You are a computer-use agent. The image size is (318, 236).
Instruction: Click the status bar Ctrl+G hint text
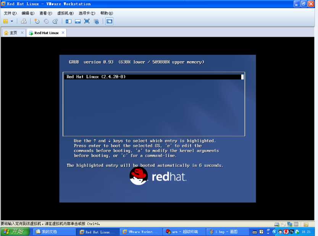(50, 224)
